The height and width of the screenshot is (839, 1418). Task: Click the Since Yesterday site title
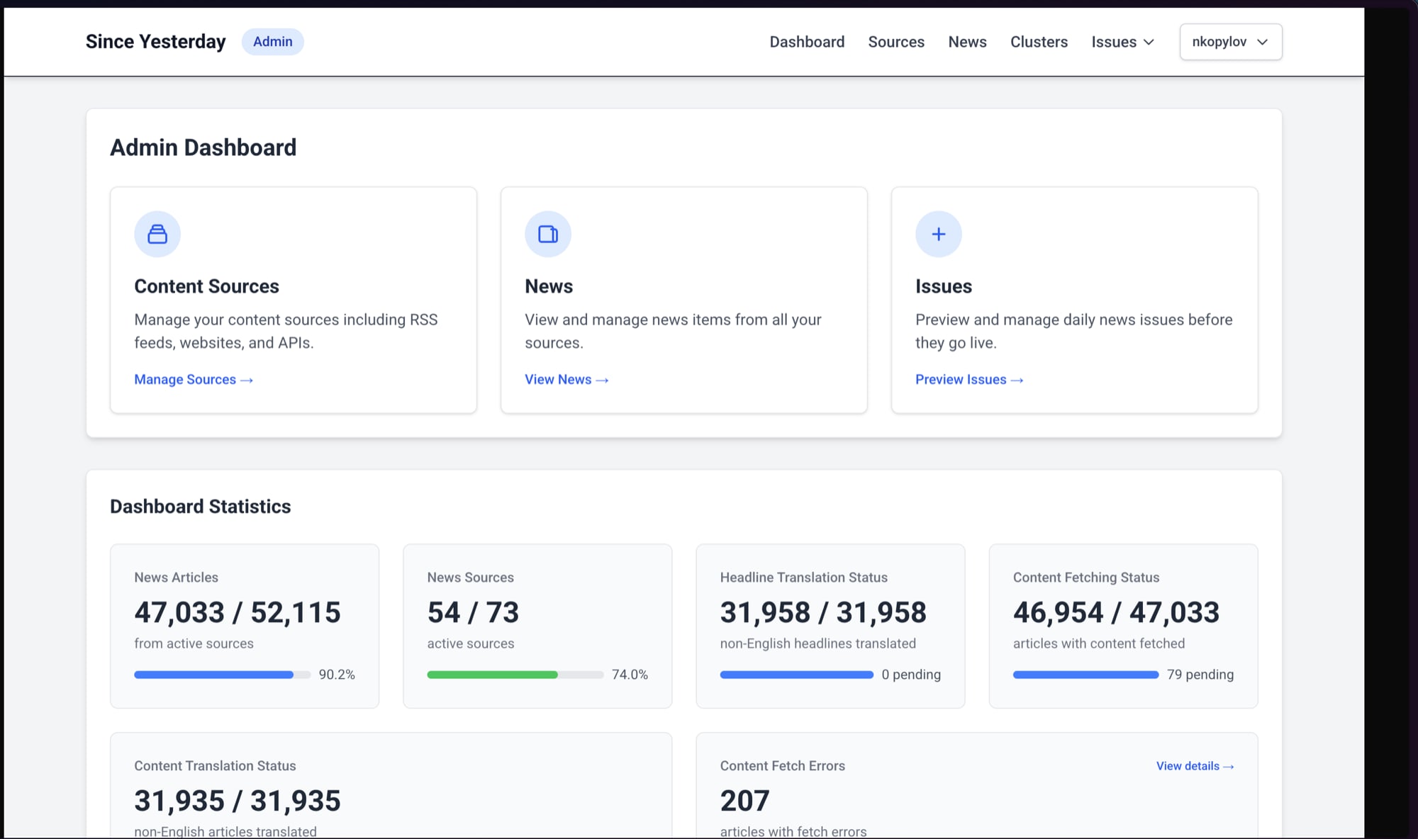tap(155, 42)
